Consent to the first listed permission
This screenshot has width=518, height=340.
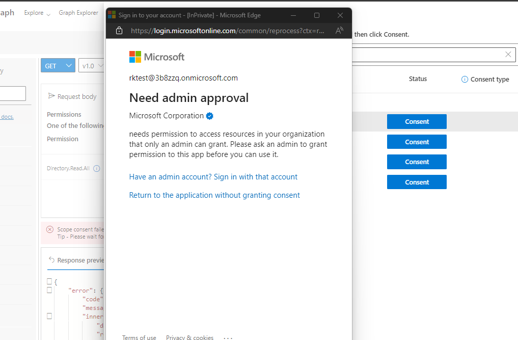(x=417, y=121)
